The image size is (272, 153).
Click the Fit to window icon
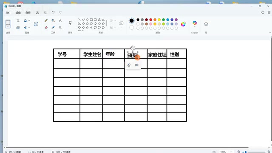click(214, 152)
